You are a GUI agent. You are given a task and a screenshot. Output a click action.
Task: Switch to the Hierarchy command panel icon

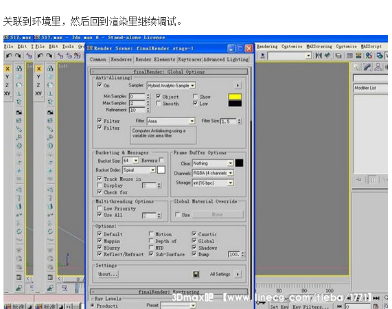pos(378,67)
